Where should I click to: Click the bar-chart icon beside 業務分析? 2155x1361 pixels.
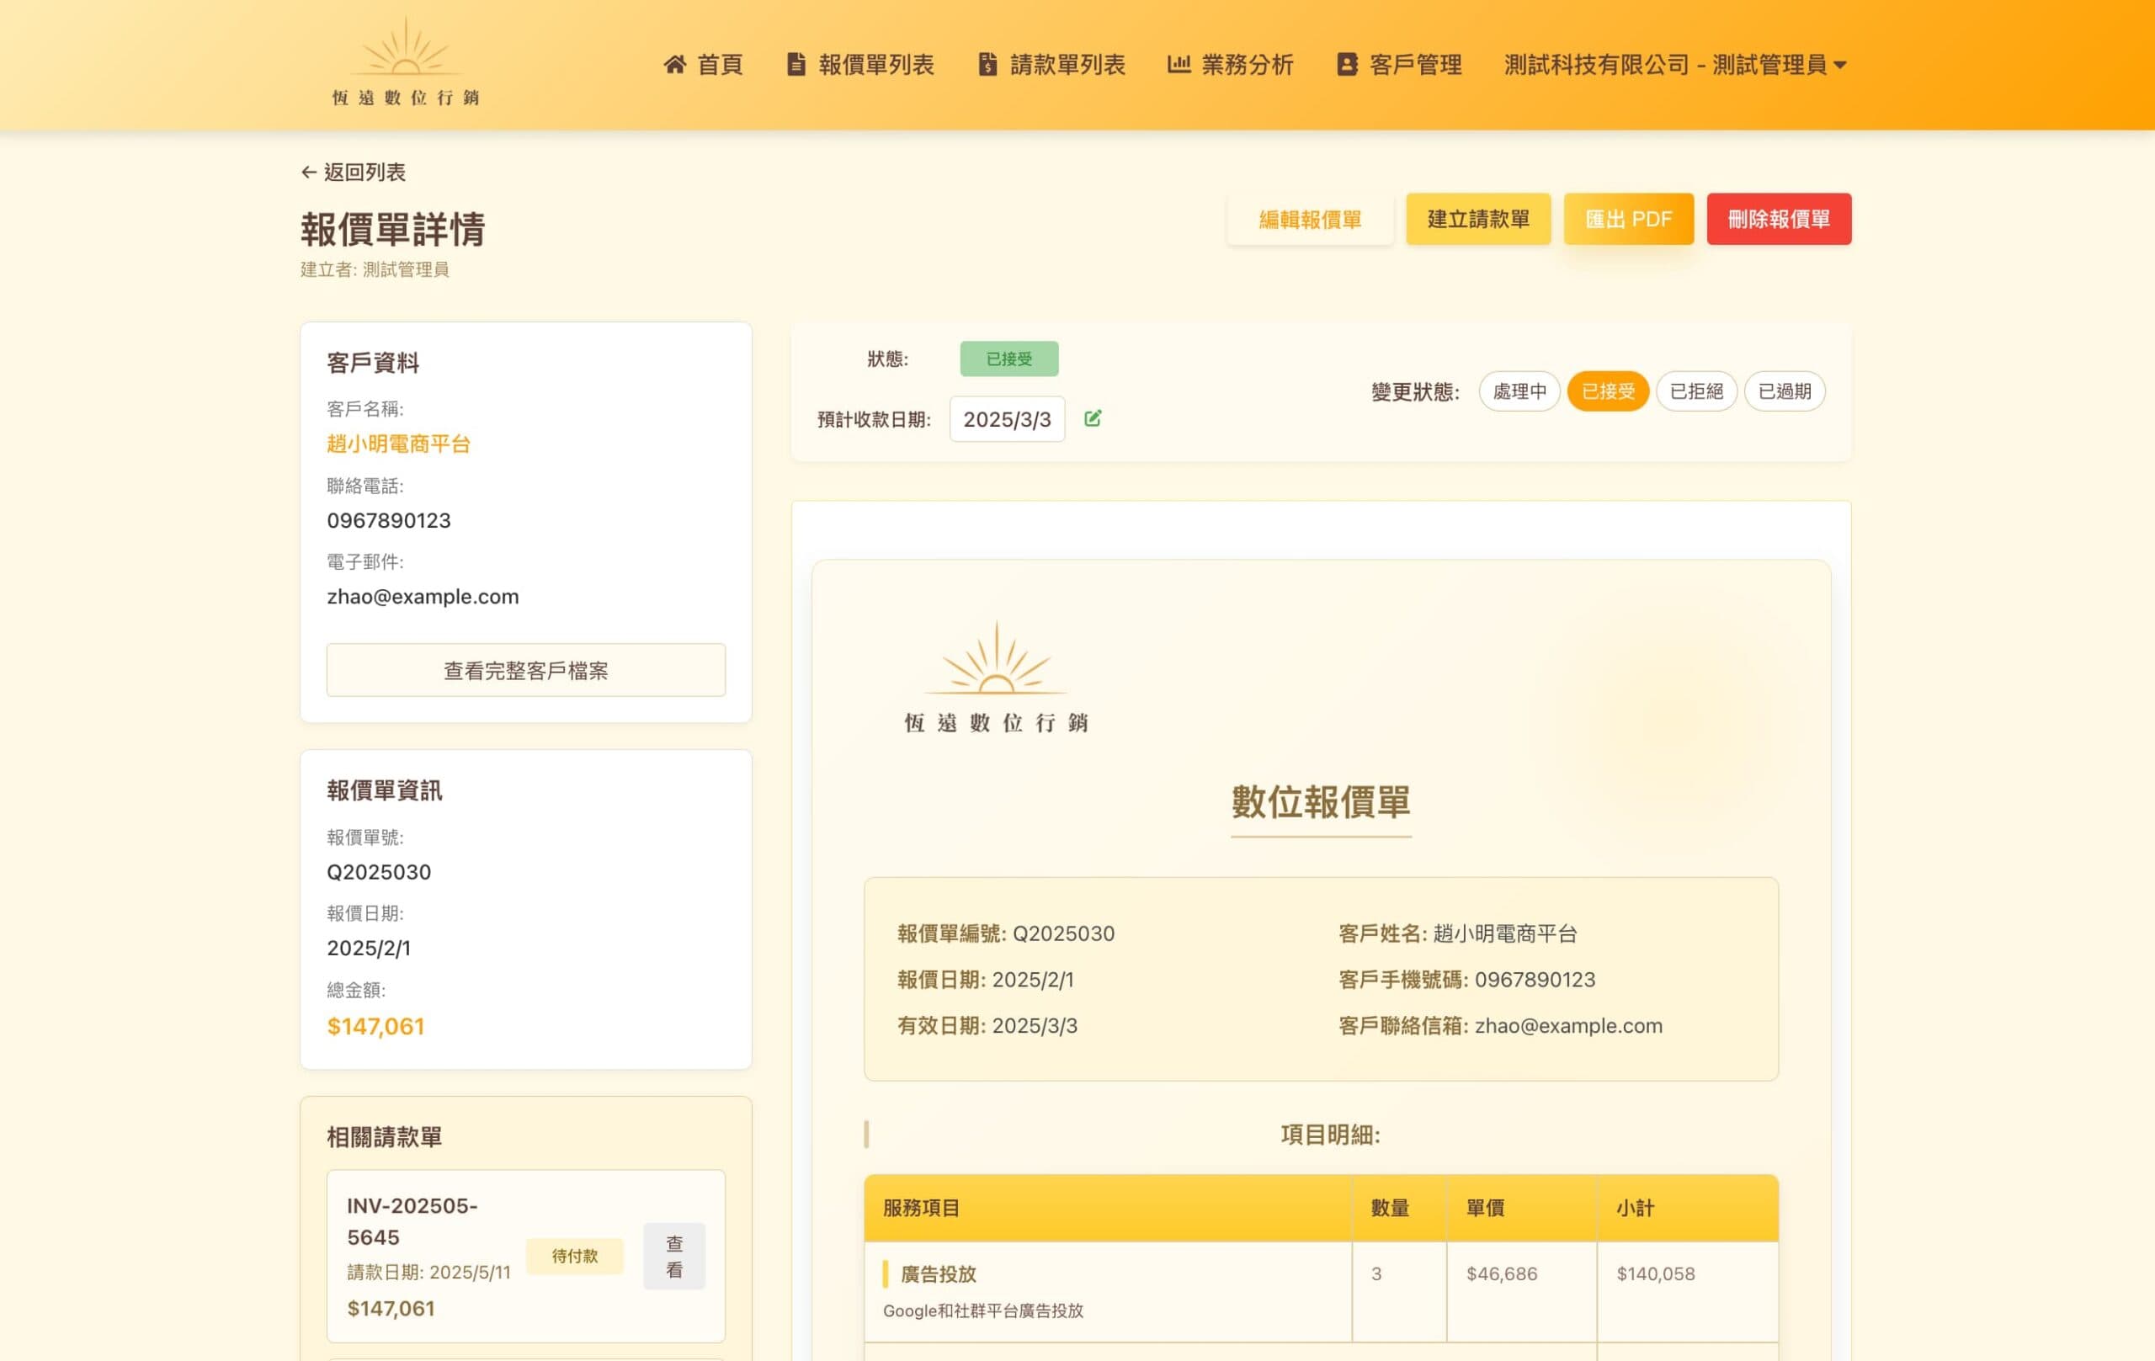(1179, 63)
